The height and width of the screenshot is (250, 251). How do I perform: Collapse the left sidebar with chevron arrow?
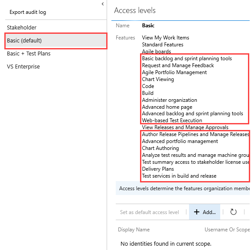point(103,4)
